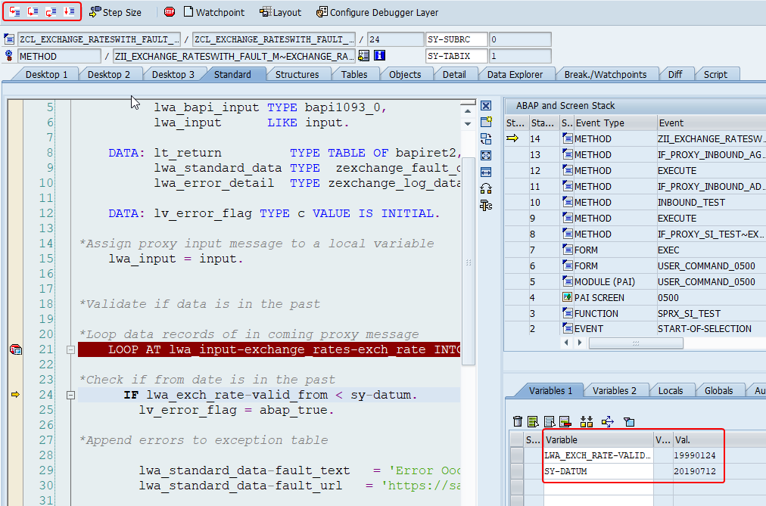
Task: Switch to the Script tab
Action: (x=715, y=74)
